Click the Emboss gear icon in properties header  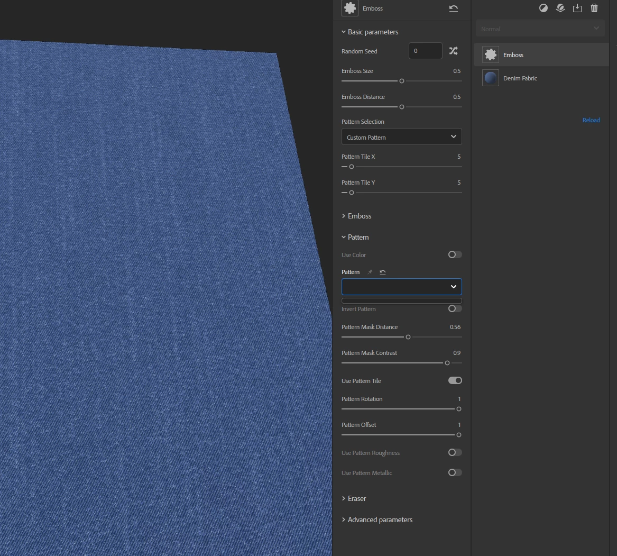tap(350, 8)
